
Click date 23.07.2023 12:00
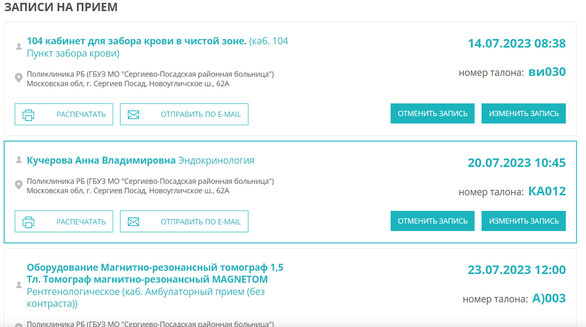point(517,270)
